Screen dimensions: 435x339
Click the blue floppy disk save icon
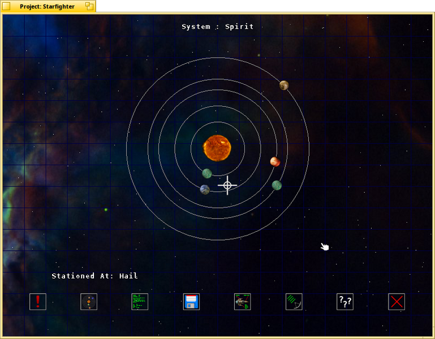pos(191,302)
